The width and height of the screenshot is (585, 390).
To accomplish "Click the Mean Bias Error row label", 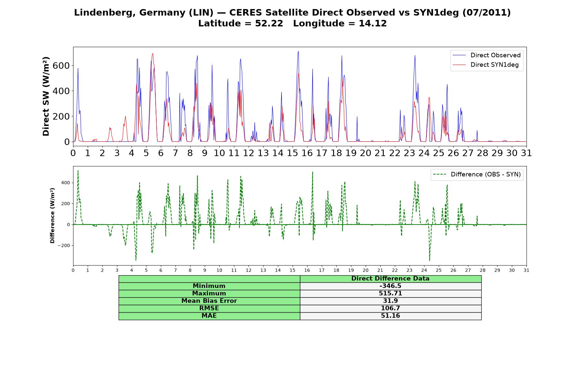I will pyautogui.click(x=209, y=301).
